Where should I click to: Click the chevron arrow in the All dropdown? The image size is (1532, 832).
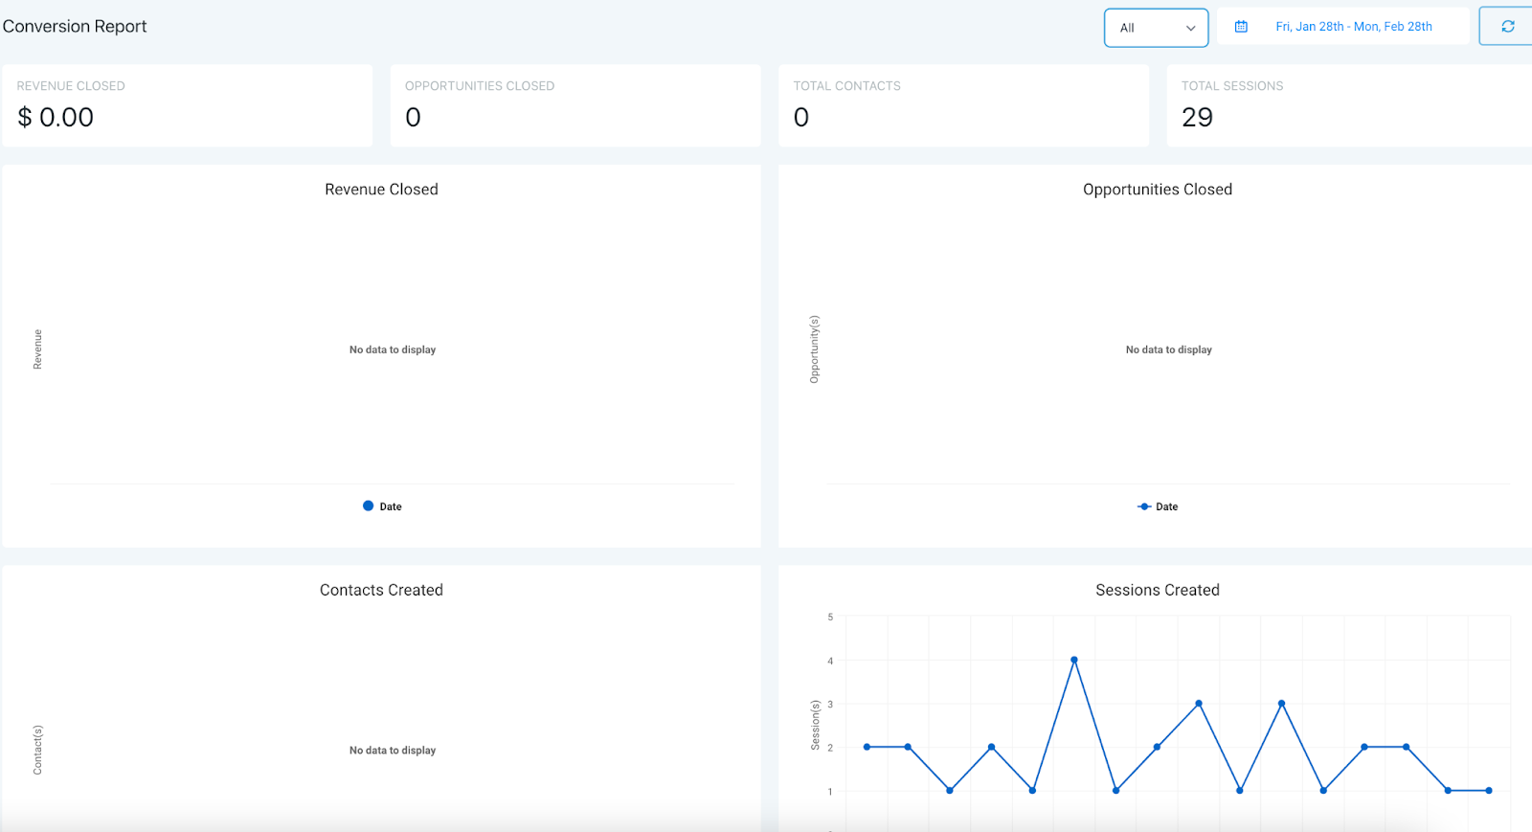(1190, 28)
